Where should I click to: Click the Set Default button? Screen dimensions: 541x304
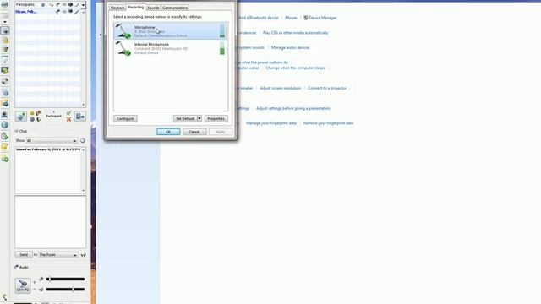[185, 118]
